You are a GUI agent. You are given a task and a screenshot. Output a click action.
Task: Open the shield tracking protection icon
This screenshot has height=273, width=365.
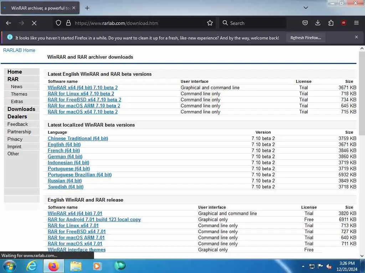(x=58, y=23)
